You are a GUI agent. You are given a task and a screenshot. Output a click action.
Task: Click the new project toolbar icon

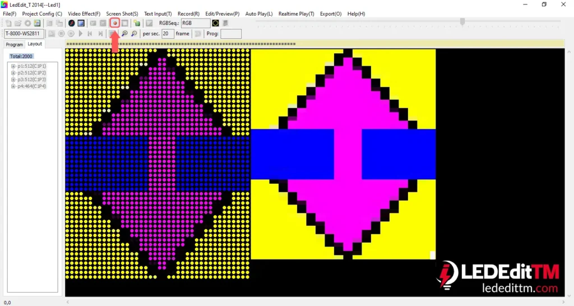pyautogui.click(x=8, y=23)
